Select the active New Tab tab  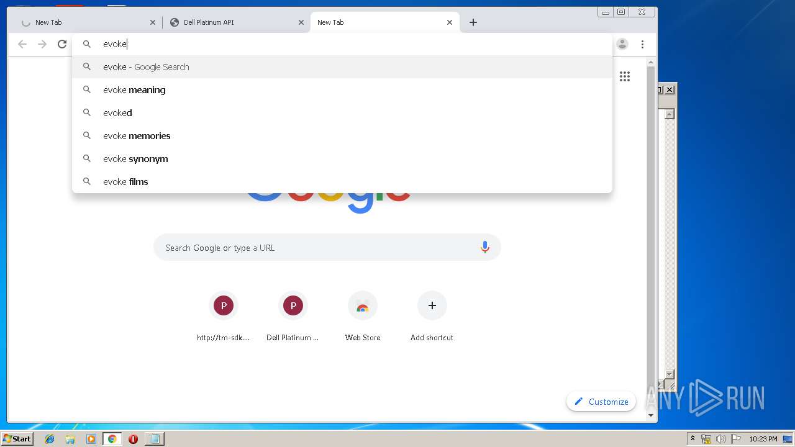384,22
